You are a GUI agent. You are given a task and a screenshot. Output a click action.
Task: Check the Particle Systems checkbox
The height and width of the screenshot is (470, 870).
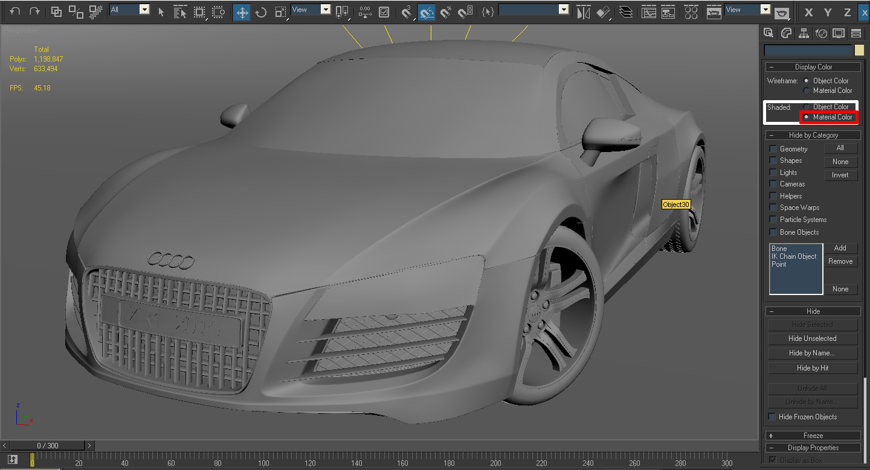(x=773, y=220)
